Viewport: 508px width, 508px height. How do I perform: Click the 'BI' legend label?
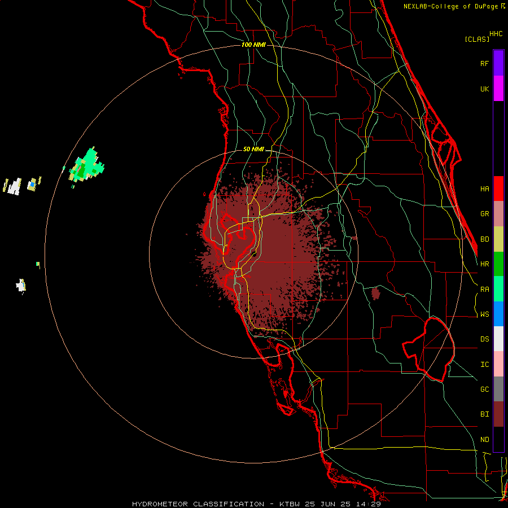(484, 414)
